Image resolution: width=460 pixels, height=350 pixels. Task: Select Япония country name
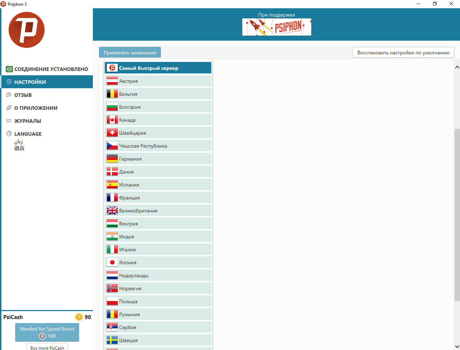(128, 262)
